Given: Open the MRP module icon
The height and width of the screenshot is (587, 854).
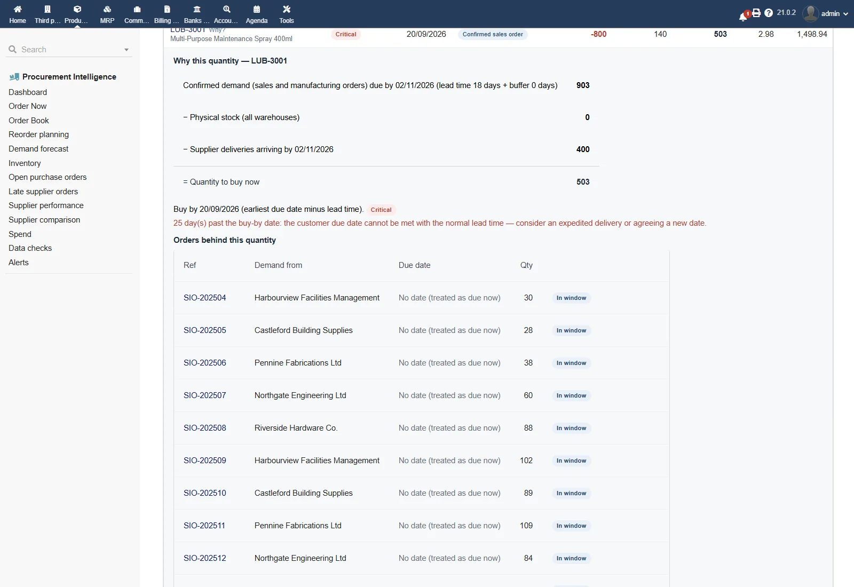Looking at the screenshot, I should point(107,9).
